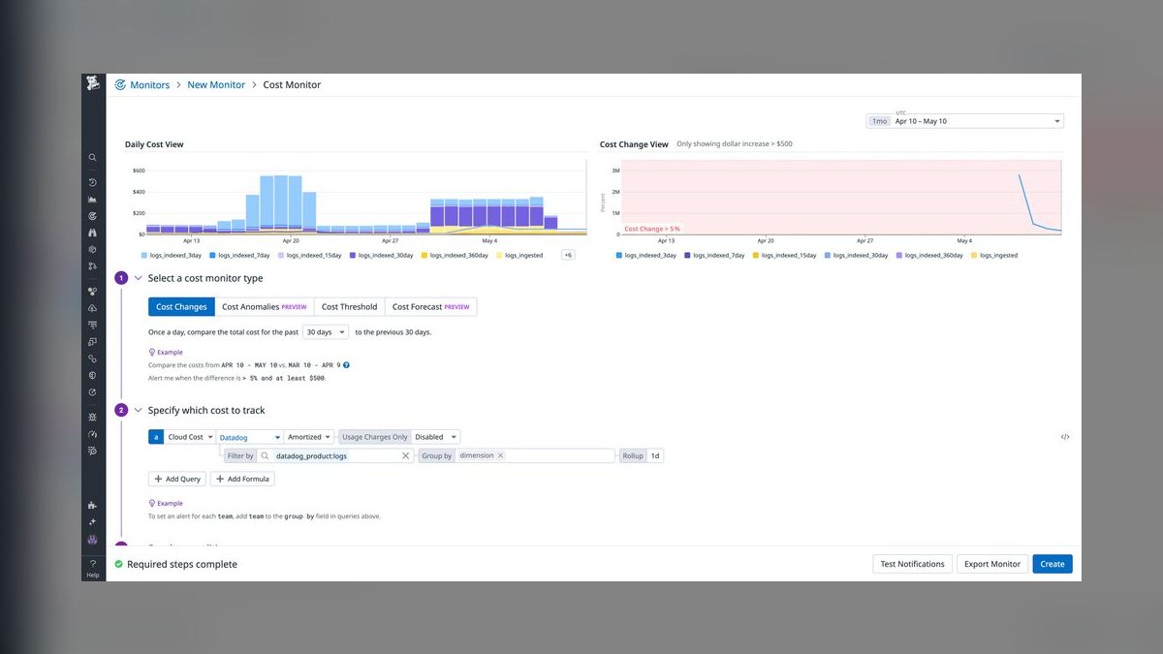Open the sparkle icon in sidebar

[93, 521]
